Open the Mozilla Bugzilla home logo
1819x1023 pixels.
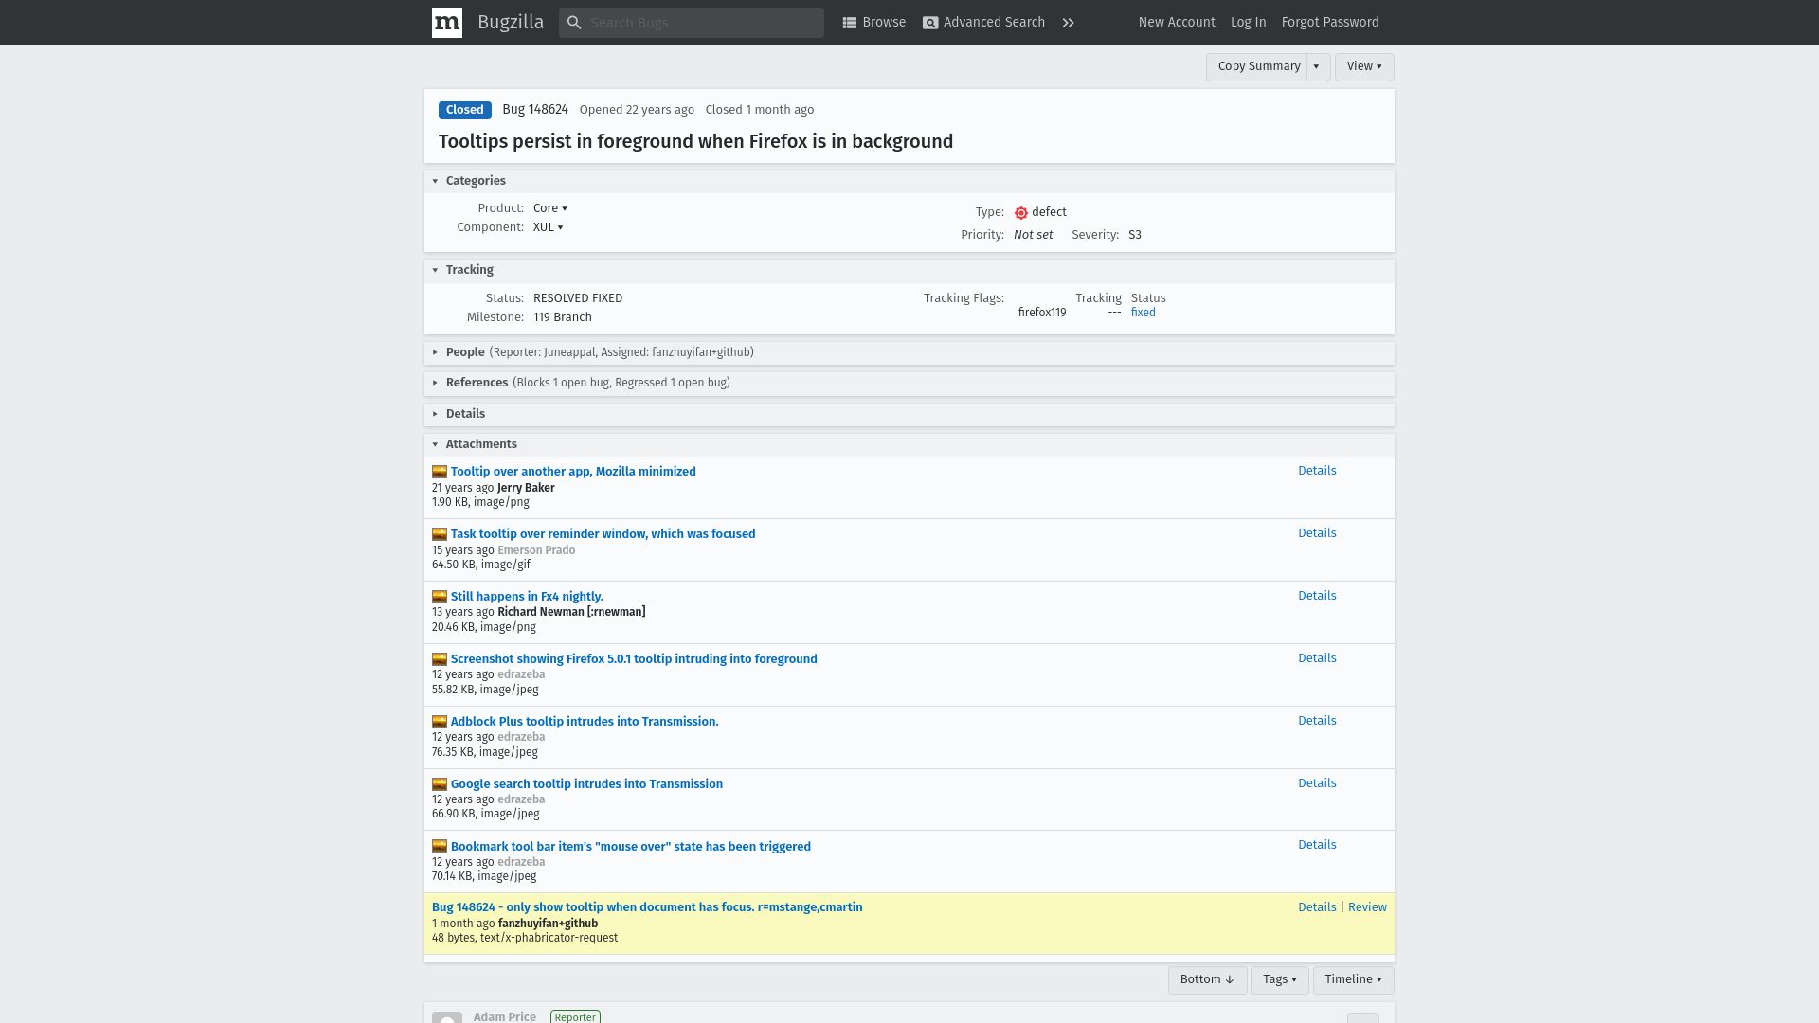coord(447,23)
